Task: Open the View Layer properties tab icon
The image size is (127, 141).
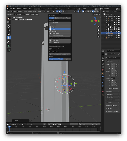Action: pyautogui.click(x=103, y=64)
